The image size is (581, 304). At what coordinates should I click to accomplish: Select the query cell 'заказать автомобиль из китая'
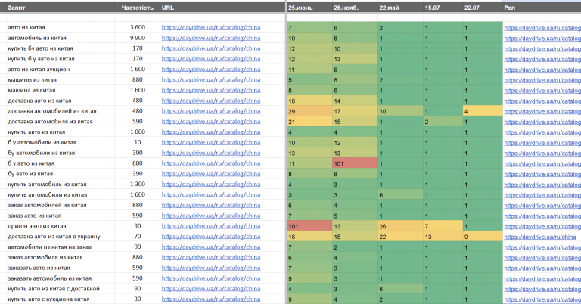coord(50,278)
